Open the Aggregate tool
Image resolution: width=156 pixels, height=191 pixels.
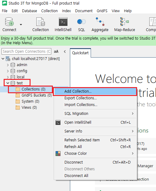pyautogui.click(x=100, y=24)
